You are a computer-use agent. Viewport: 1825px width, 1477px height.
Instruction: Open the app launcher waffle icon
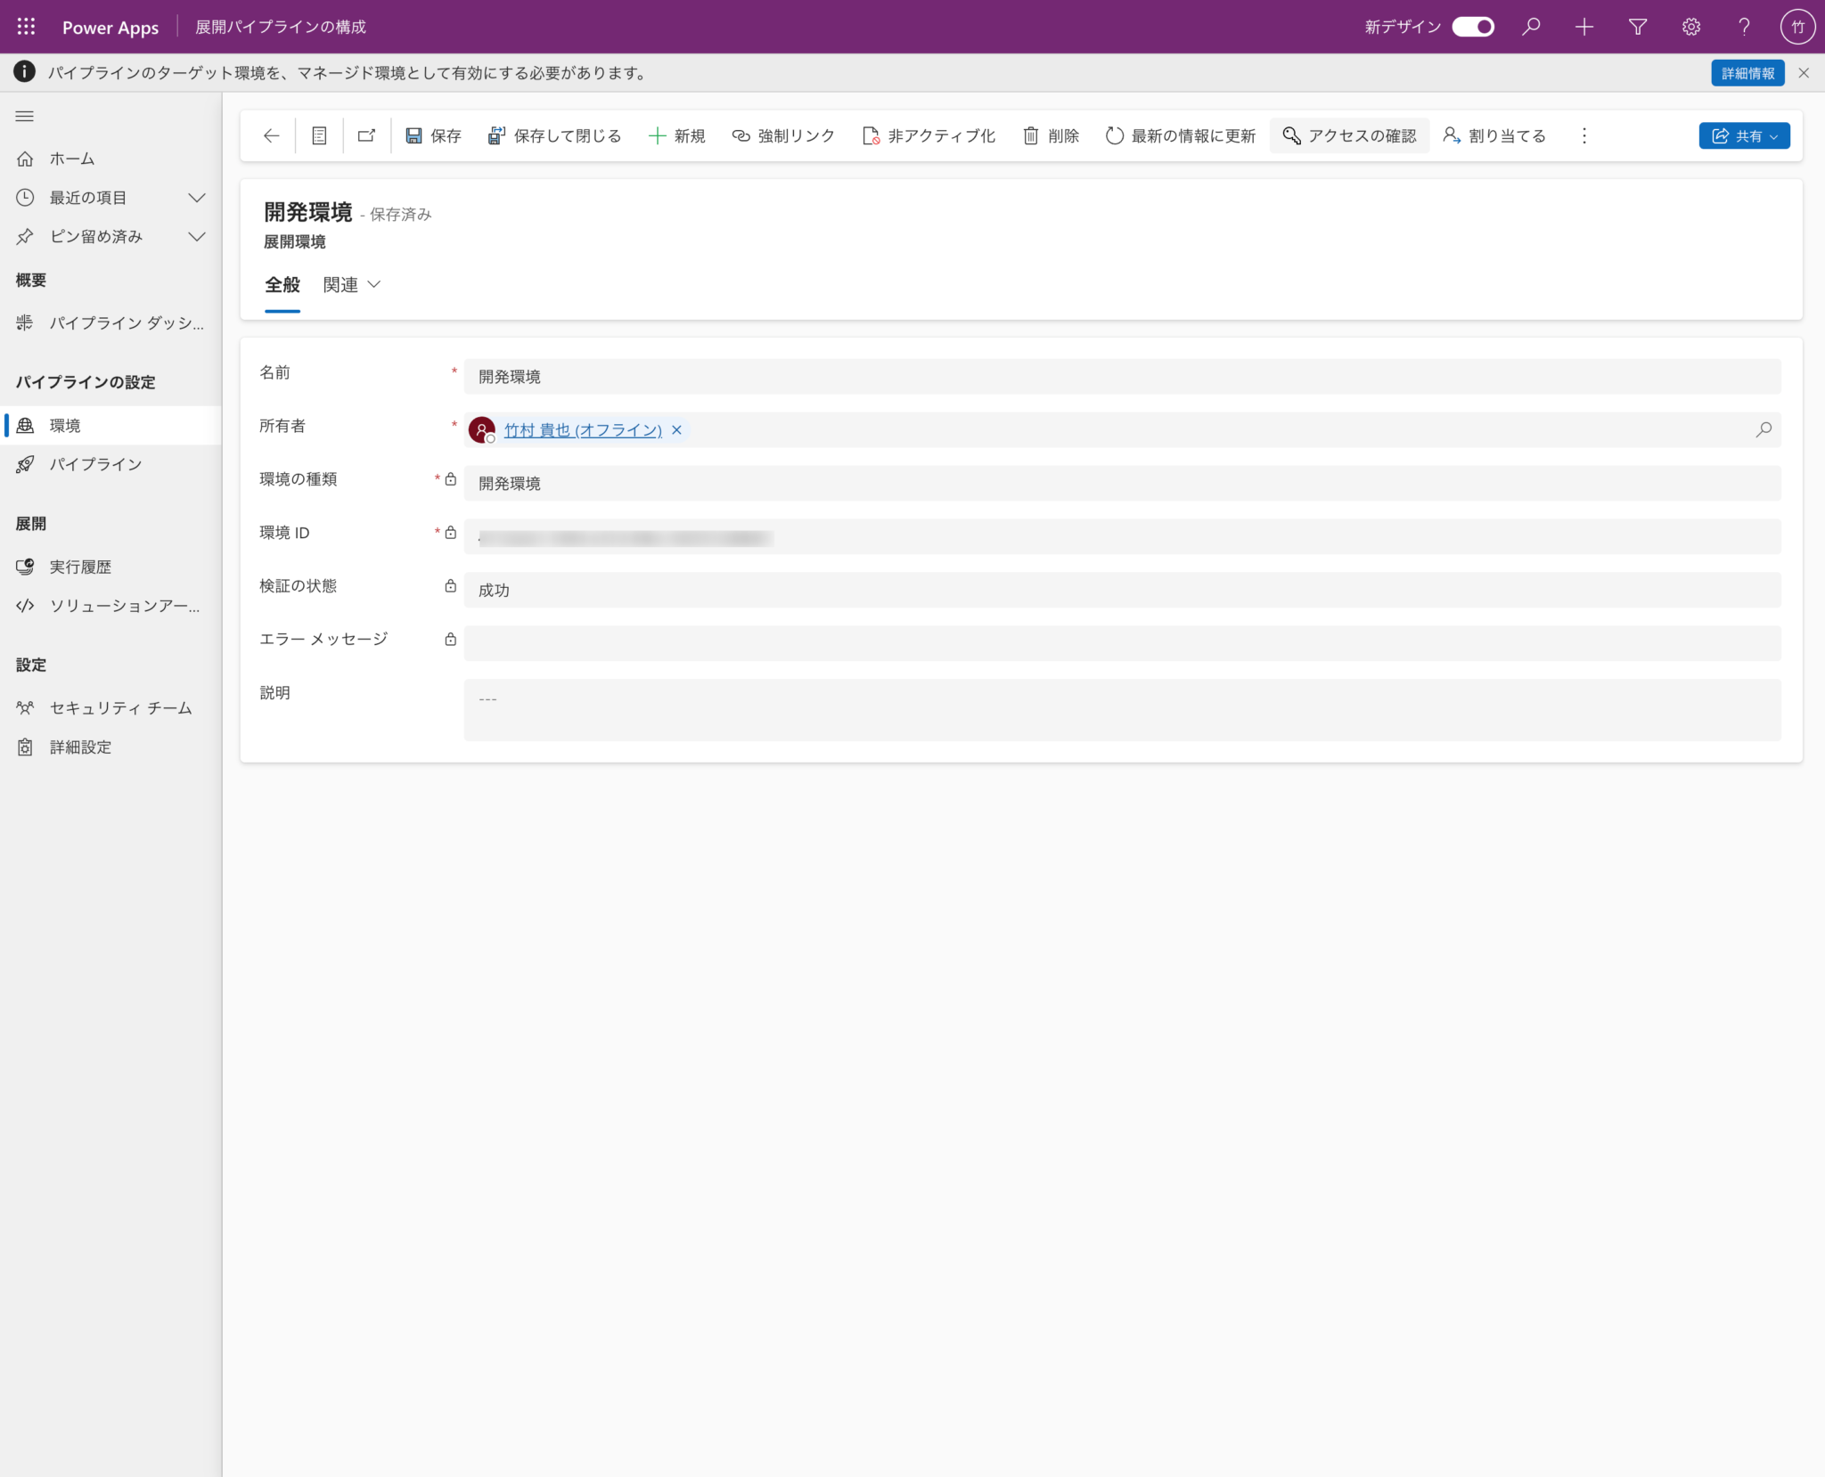tap(26, 27)
